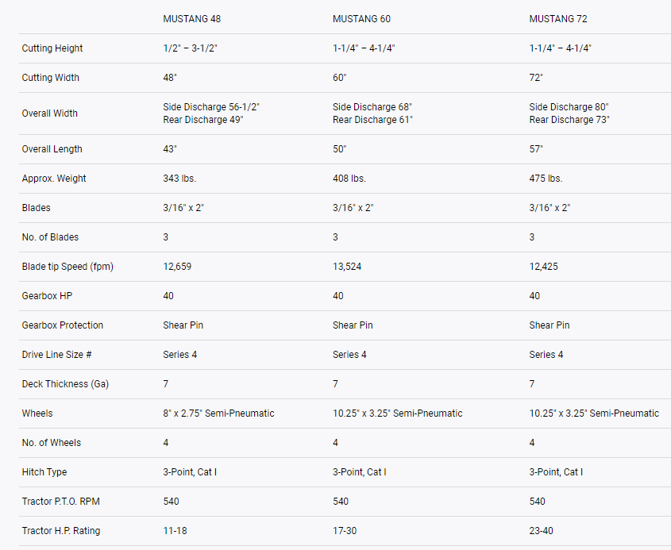Select the 8" x 2.75" Semi-Pneumatic wheels cell

[218, 413]
